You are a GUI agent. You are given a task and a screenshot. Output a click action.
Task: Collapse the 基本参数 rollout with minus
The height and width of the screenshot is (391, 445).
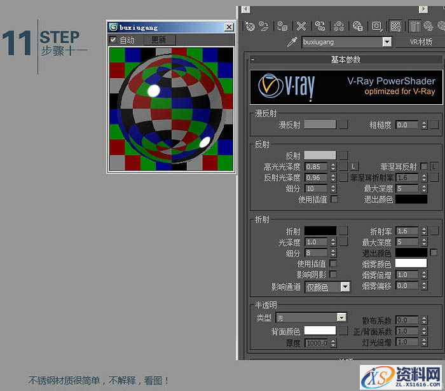click(x=252, y=60)
